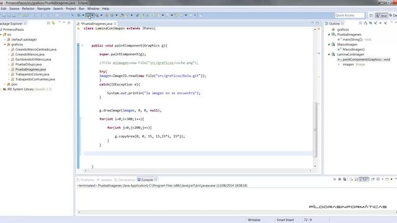Open the external tools dropdown arrow
This screenshot has width=397, height=223.
coord(102,15)
